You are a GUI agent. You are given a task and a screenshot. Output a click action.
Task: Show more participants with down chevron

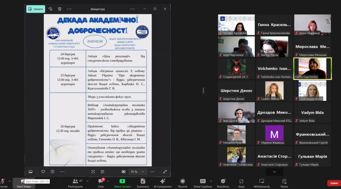[x=274, y=172]
